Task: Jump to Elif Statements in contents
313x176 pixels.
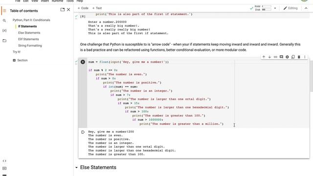Action: pos(28,39)
